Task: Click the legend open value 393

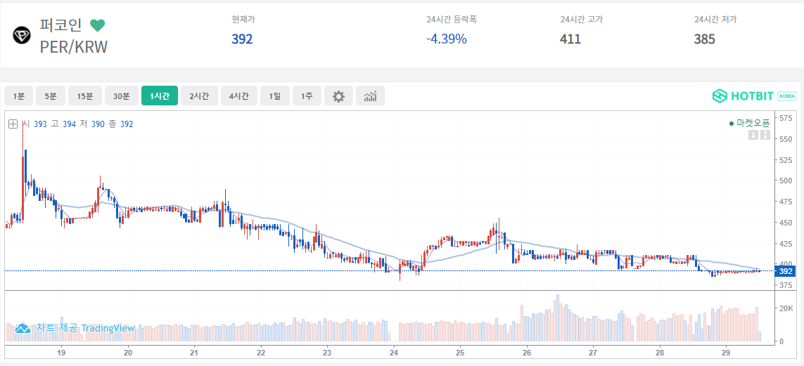Action: [41, 124]
